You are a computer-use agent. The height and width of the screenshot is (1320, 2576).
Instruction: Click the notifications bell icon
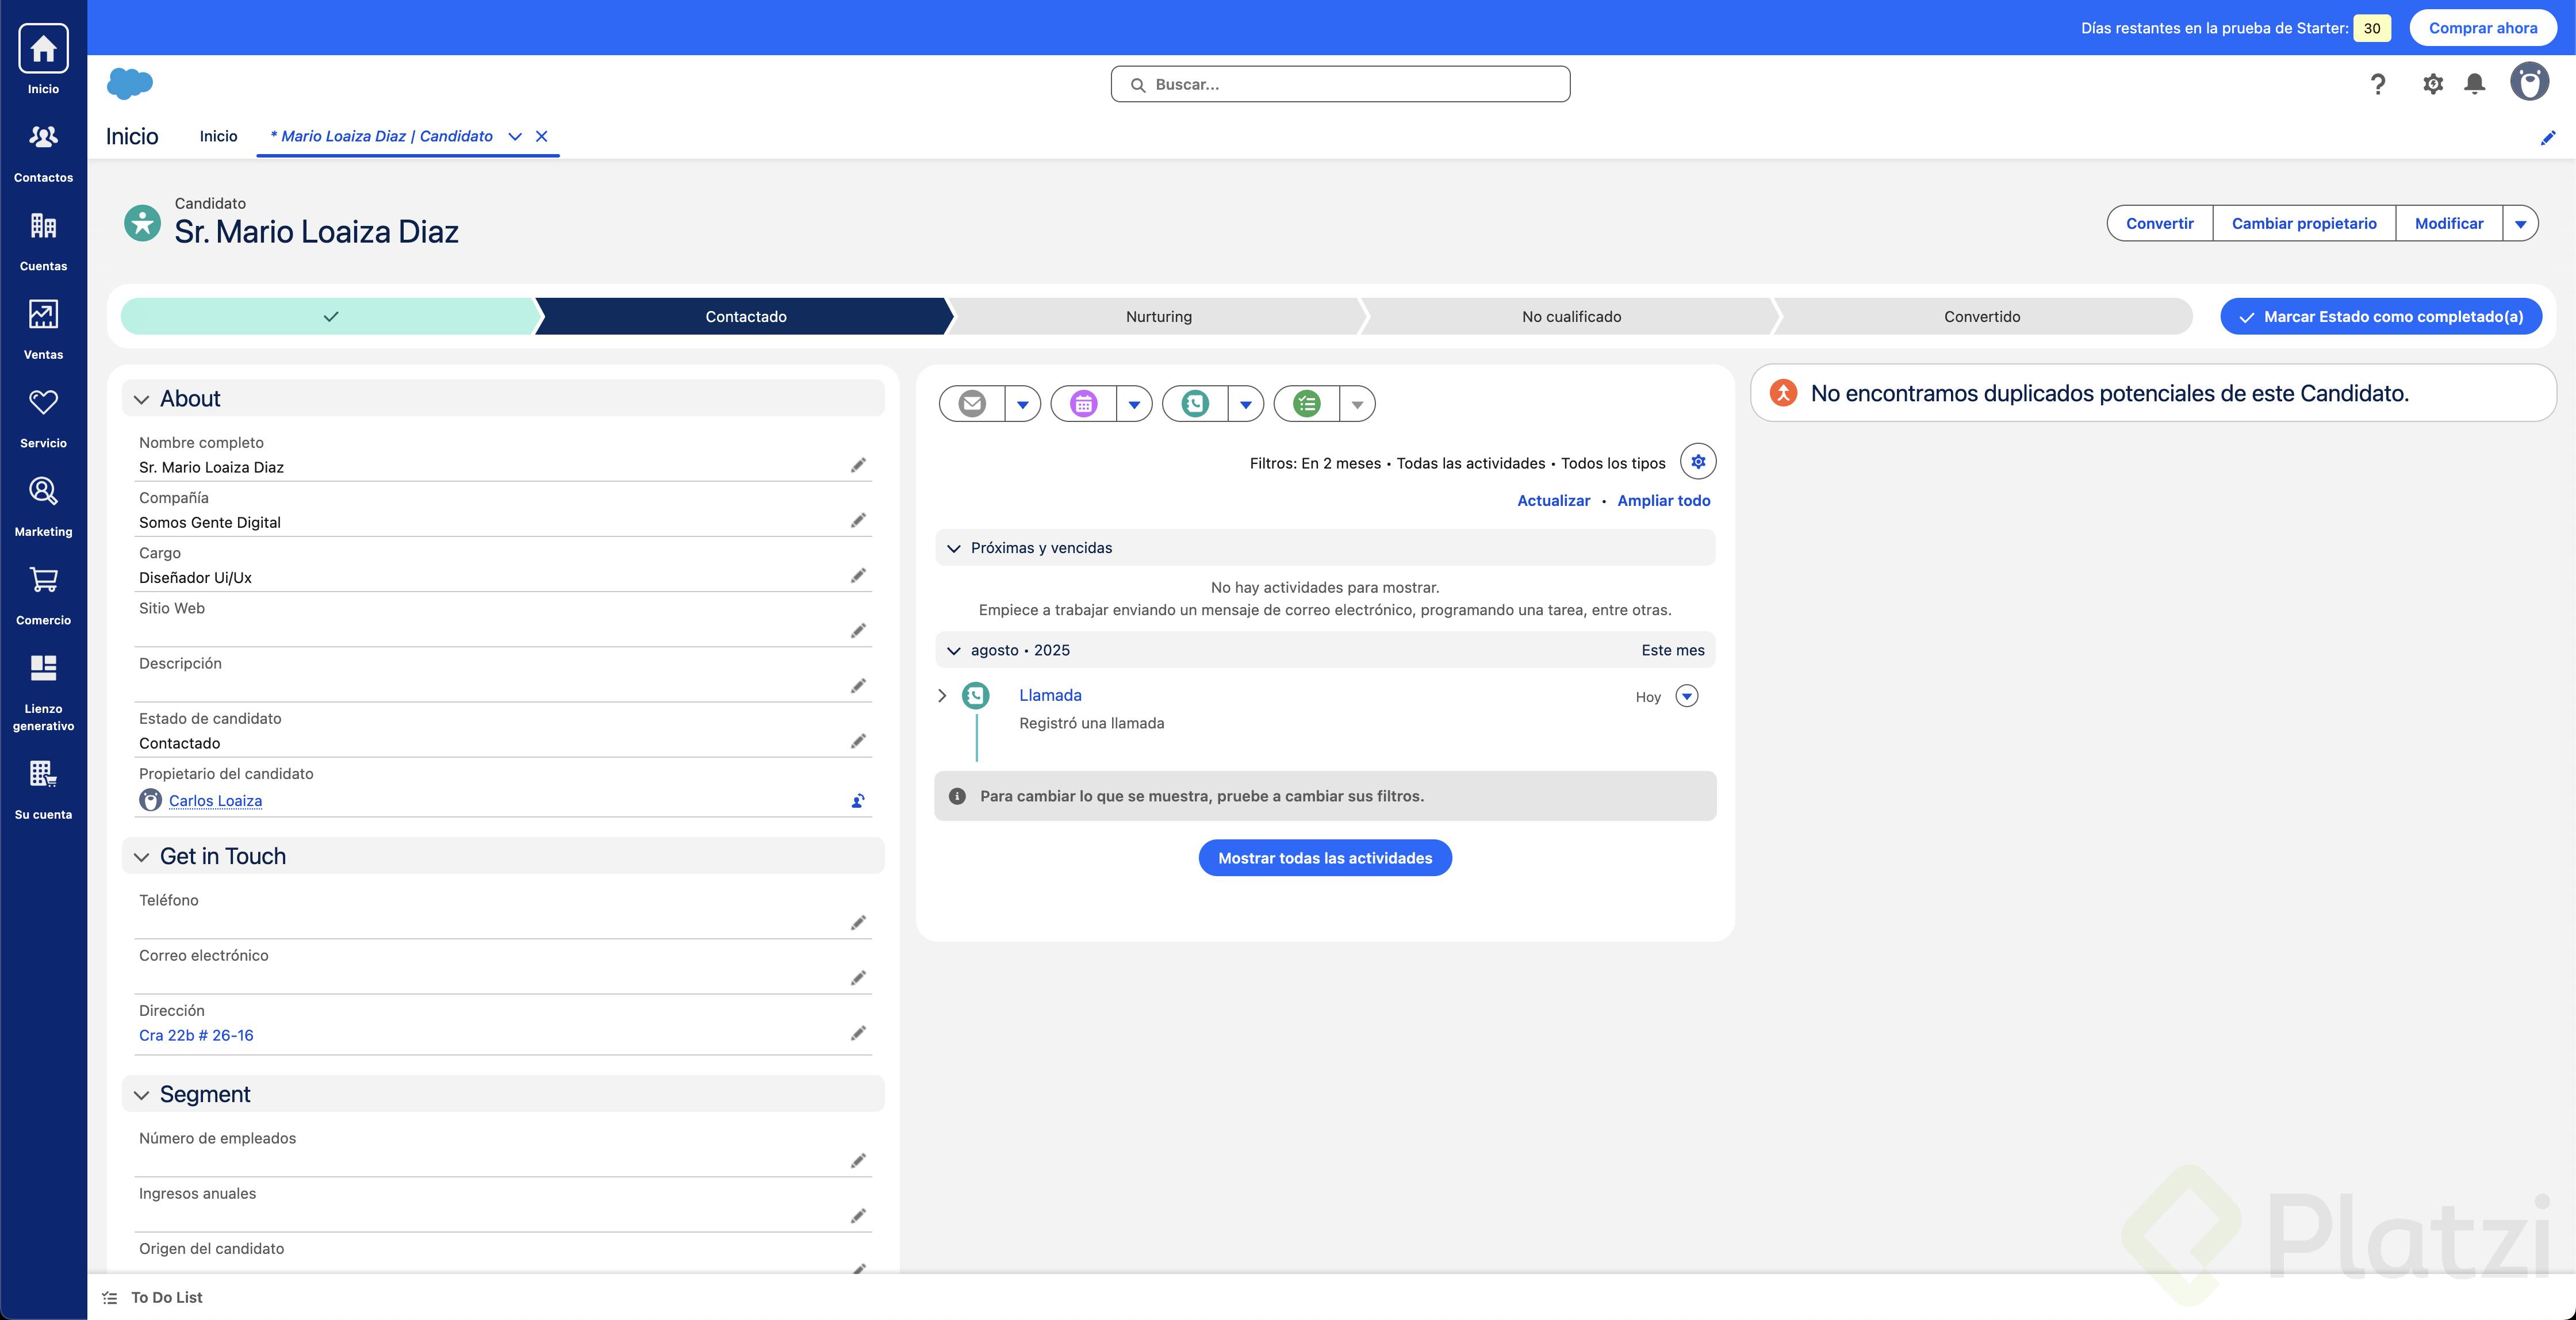[x=2474, y=84]
